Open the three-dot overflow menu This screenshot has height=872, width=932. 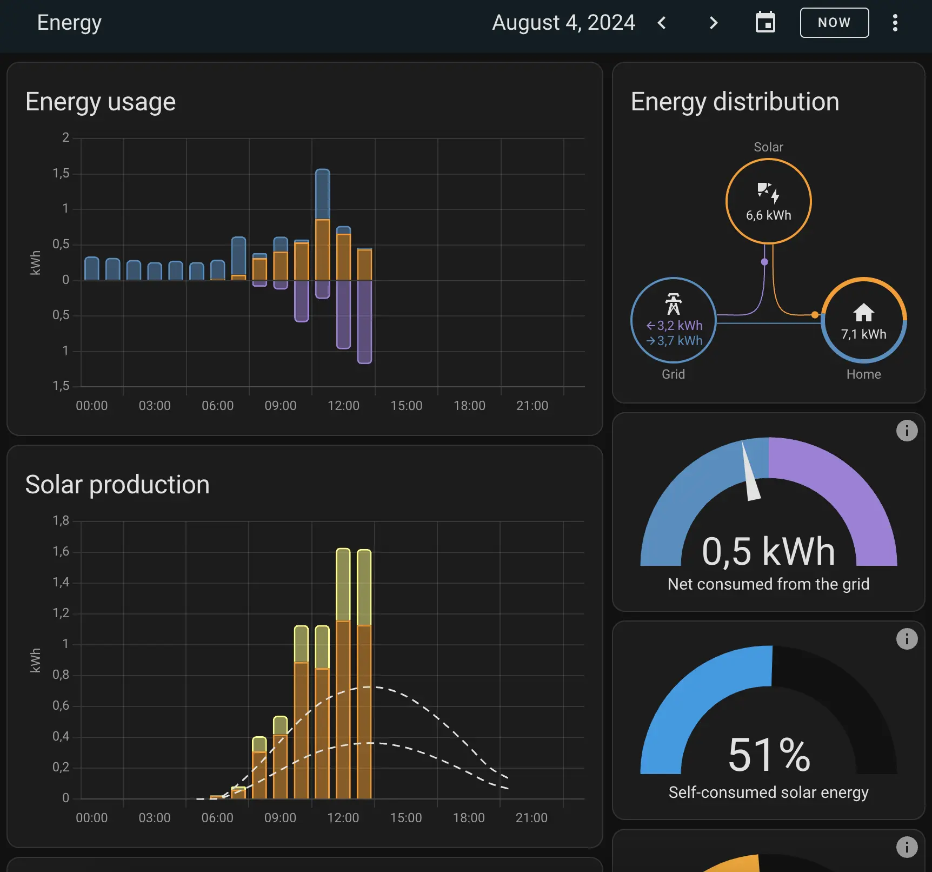[x=895, y=23]
